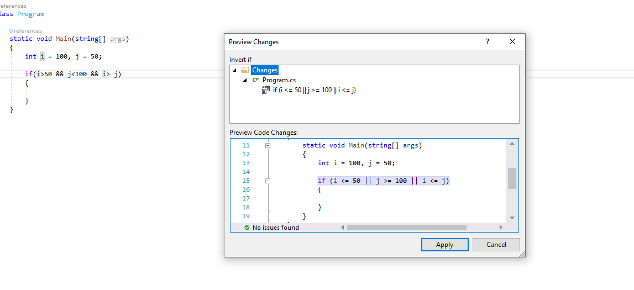Click 0 references above Main in editor

click(x=25, y=31)
